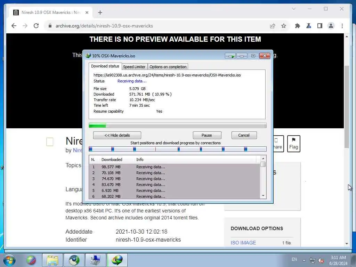Click the Chrome Labs flask icon

pos(309,26)
